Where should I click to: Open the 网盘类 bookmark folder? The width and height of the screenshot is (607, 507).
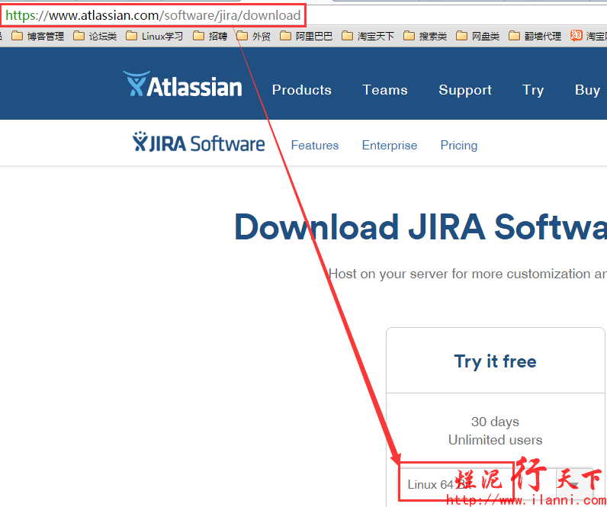click(x=478, y=36)
